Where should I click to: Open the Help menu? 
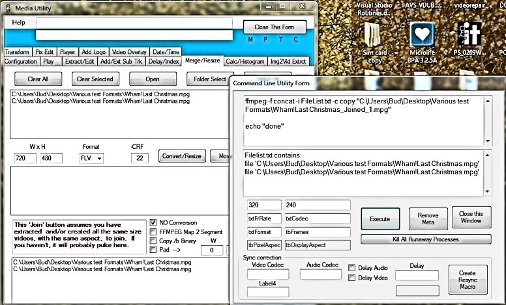click(x=18, y=23)
